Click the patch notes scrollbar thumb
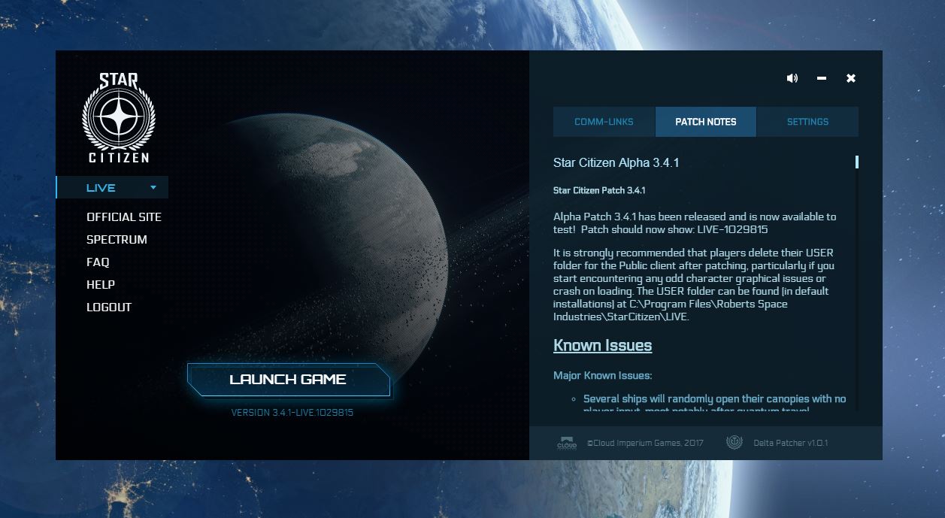This screenshot has width=945, height=518. [856, 162]
